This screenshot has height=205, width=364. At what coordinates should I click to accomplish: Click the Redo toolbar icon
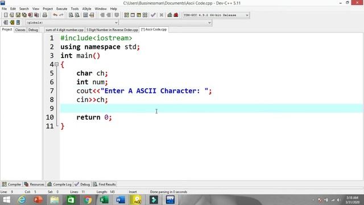click(61, 15)
